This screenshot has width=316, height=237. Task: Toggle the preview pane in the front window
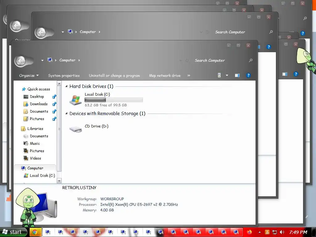click(x=237, y=75)
